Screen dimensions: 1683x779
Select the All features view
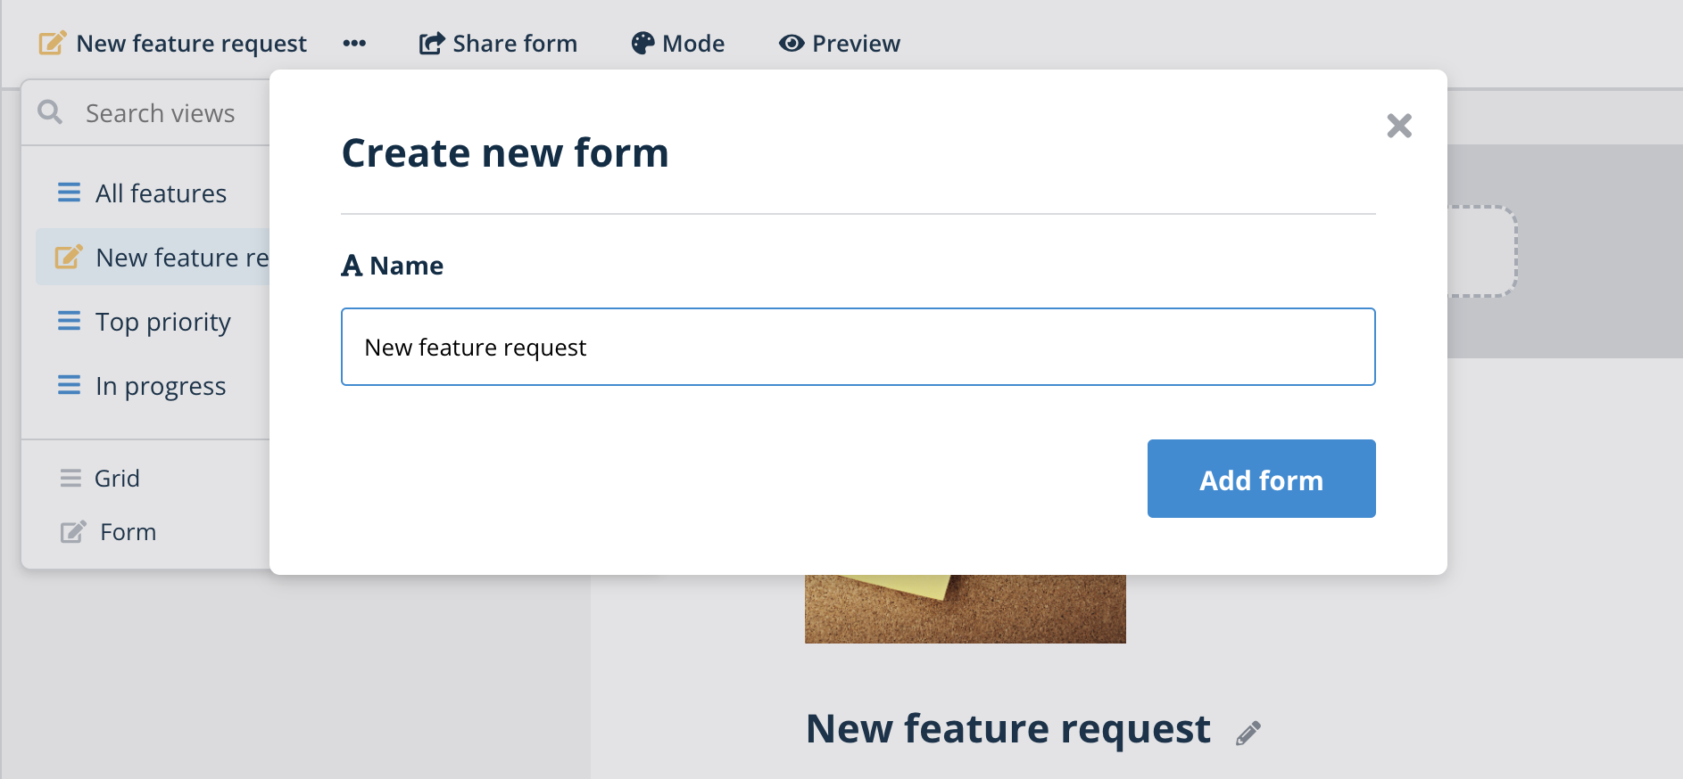[160, 193]
